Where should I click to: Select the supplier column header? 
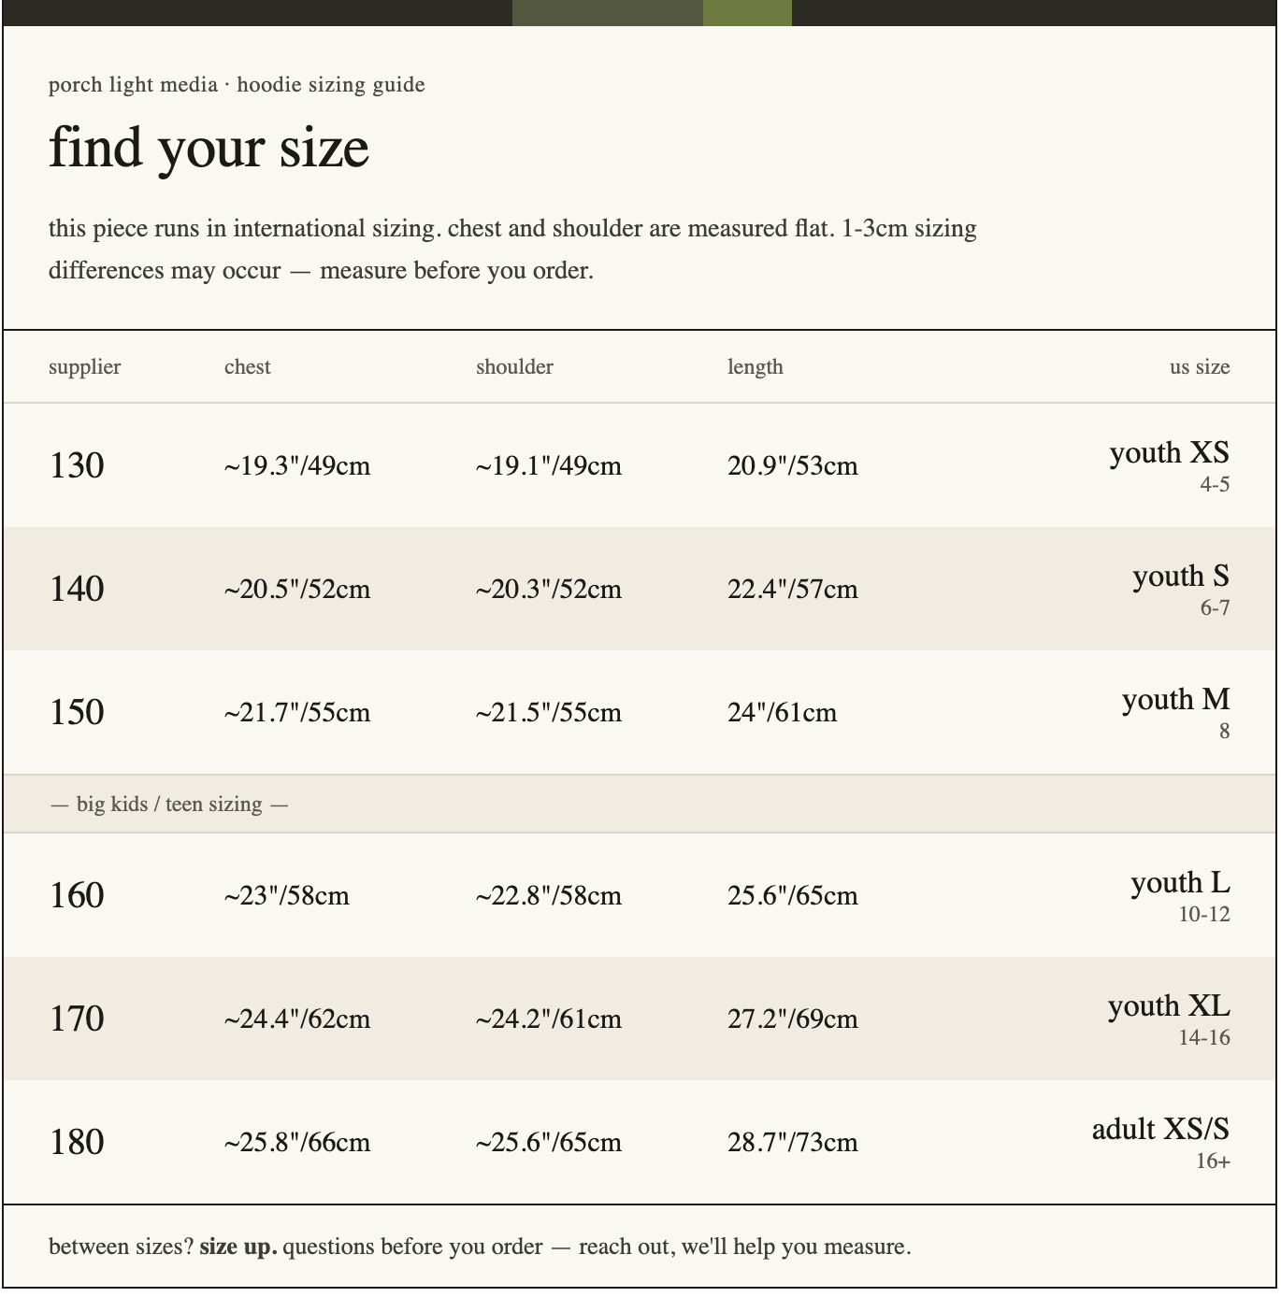pyautogui.click(x=84, y=367)
